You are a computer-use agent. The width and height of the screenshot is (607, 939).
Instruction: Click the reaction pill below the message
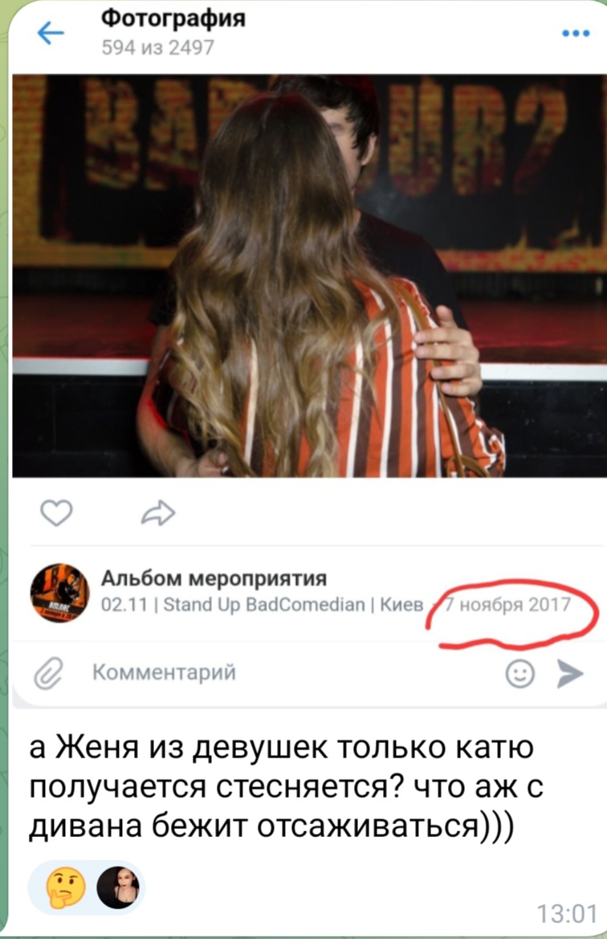[x=88, y=888]
